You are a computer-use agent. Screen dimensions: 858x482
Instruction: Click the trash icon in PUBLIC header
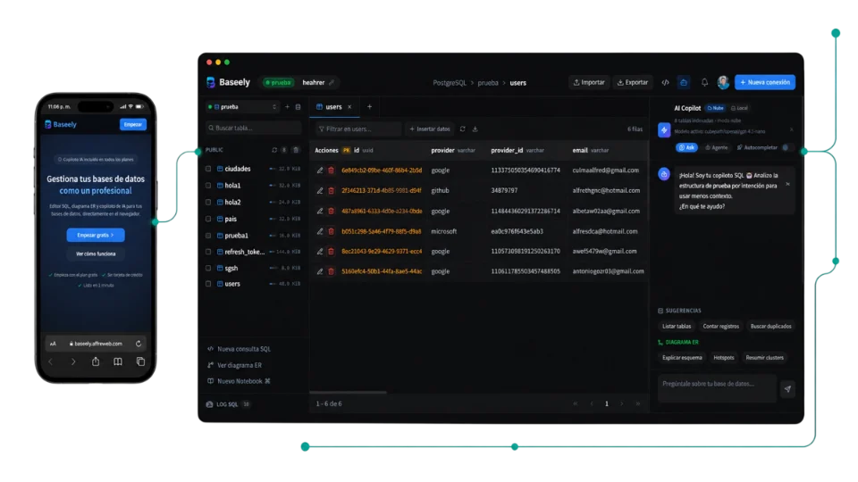click(x=296, y=150)
